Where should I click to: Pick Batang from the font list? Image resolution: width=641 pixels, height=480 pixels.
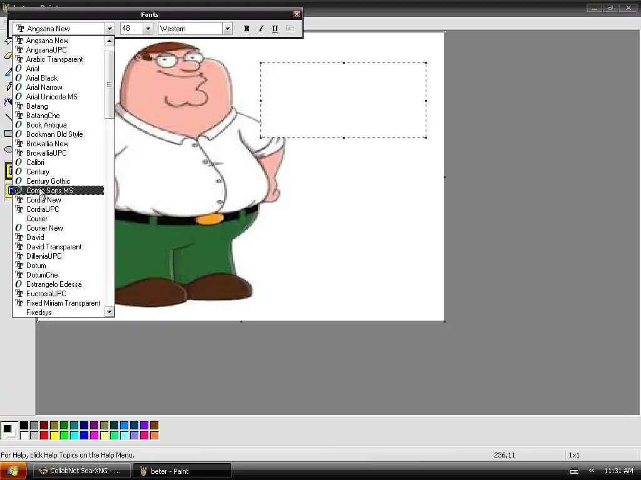point(58,106)
